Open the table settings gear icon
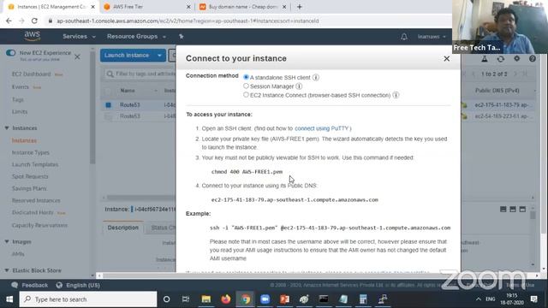548x308 pixels. pyautogui.click(x=516, y=59)
